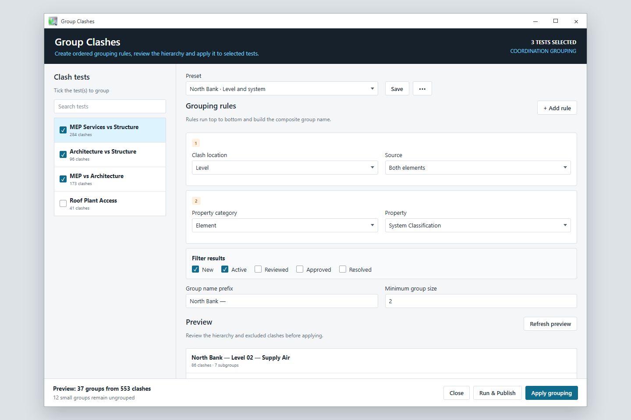
Task: Enable the Reviewed filter checkbox
Action: click(258, 269)
